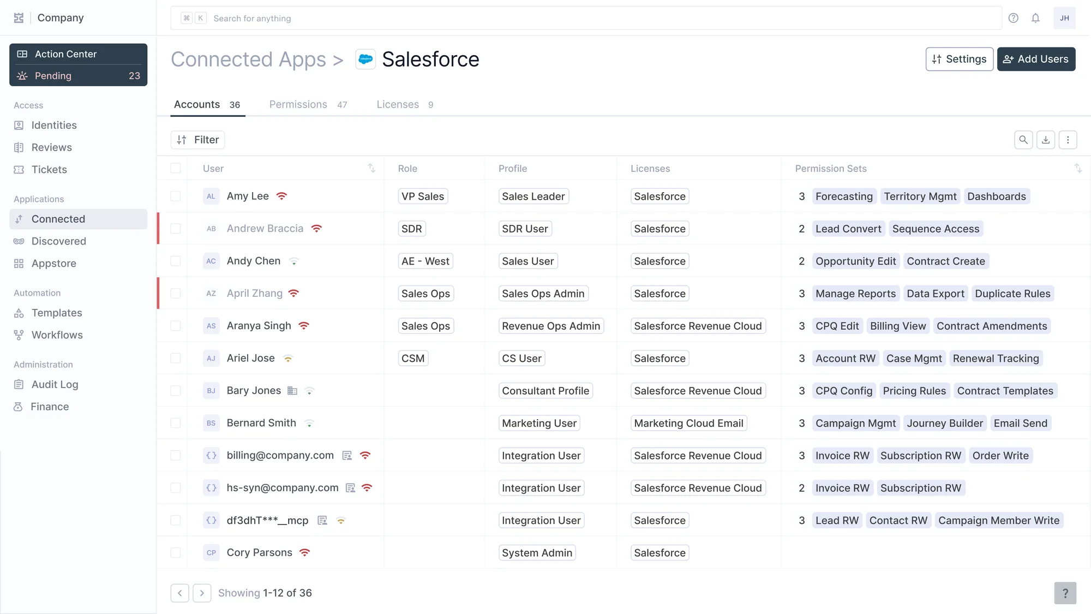Click the question mark help button bottom corner
Viewport: 1091px width, 614px height.
(1065, 593)
